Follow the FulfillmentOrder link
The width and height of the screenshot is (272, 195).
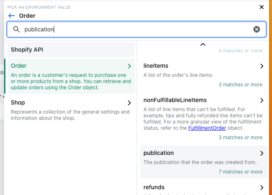click(207, 128)
